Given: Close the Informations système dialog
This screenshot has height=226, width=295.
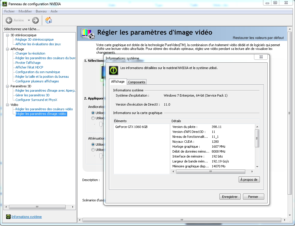Looking at the screenshot, I should click(x=261, y=57).
